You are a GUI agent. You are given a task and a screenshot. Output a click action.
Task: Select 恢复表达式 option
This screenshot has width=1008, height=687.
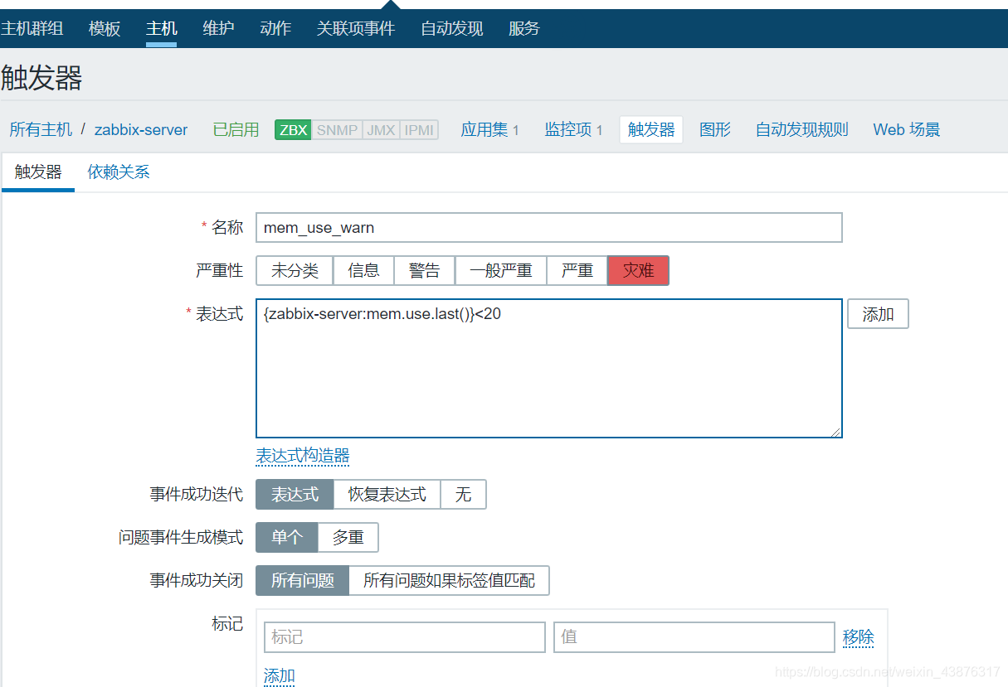[387, 494]
